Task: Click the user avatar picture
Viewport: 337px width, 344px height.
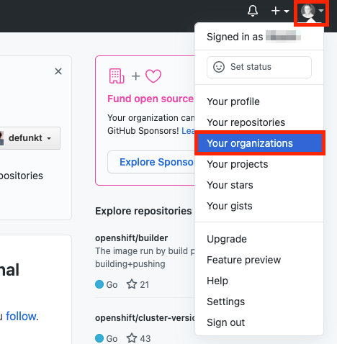Action: tap(308, 11)
